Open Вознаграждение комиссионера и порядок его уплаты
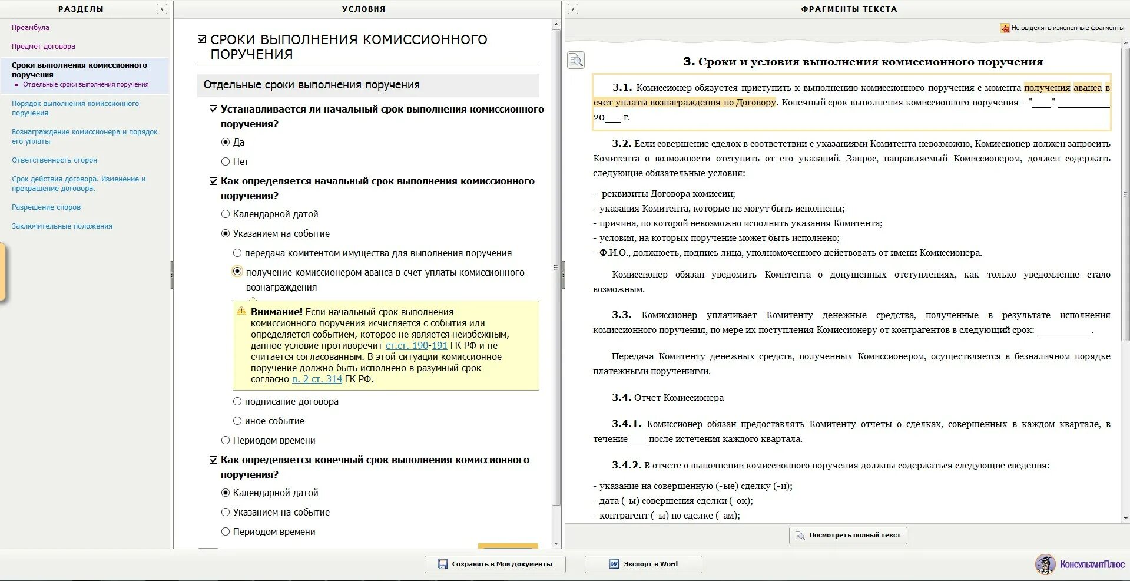The image size is (1130, 581). click(x=85, y=137)
